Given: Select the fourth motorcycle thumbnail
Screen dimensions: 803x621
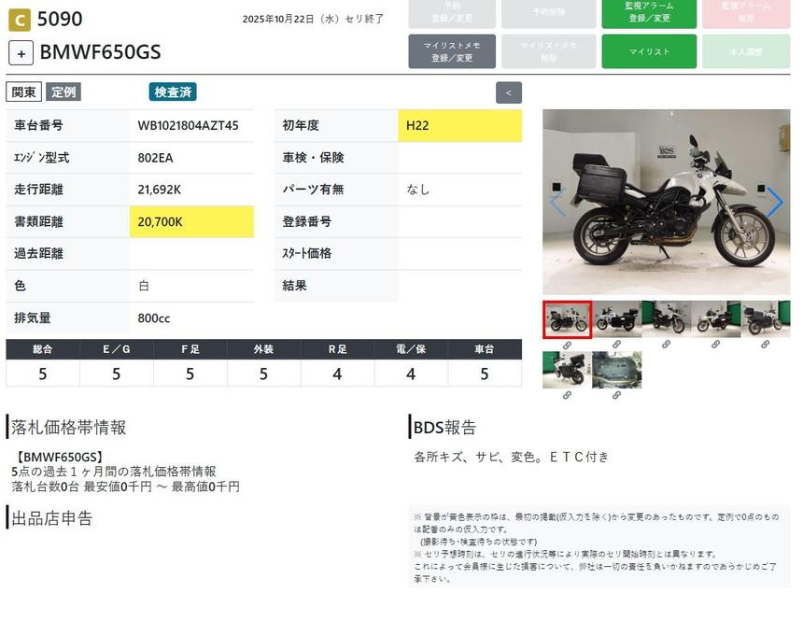Looking at the screenshot, I should tap(715, 319).
